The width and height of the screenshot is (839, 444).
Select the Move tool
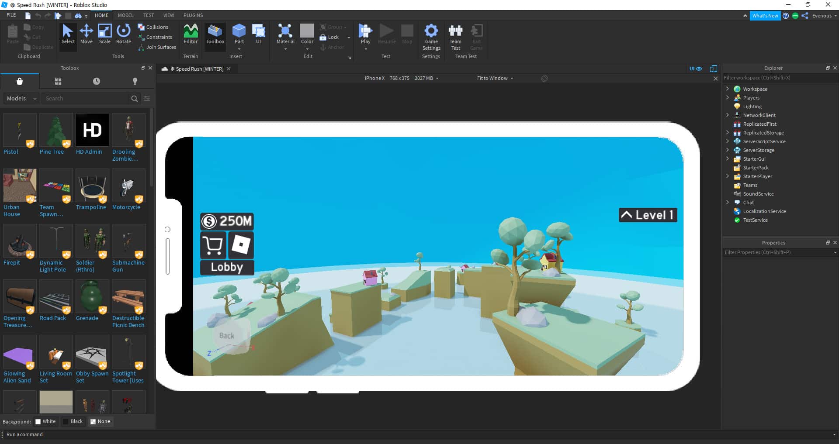[87, 35]
